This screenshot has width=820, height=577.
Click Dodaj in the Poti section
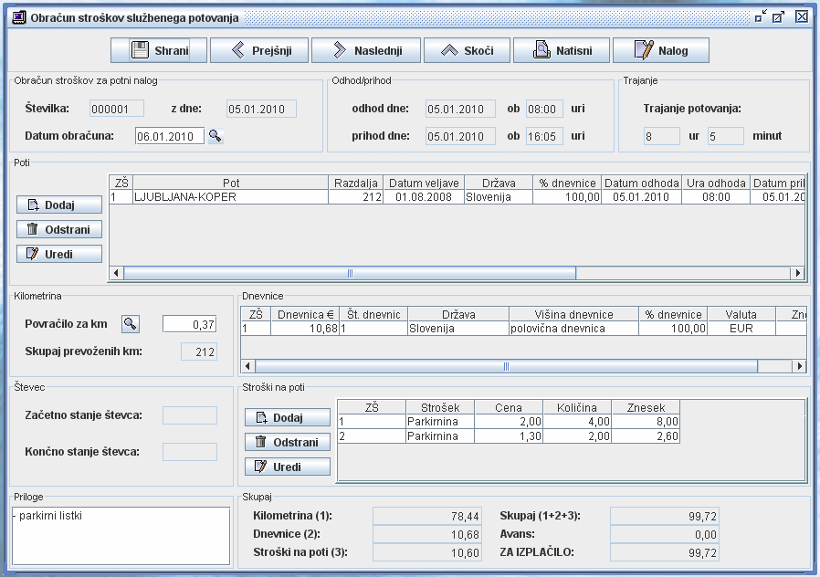[59, 205]
